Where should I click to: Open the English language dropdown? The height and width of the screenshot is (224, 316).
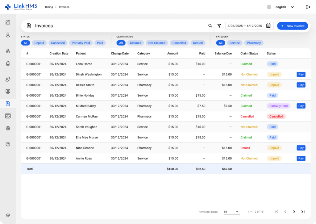[x=285, y=7]
